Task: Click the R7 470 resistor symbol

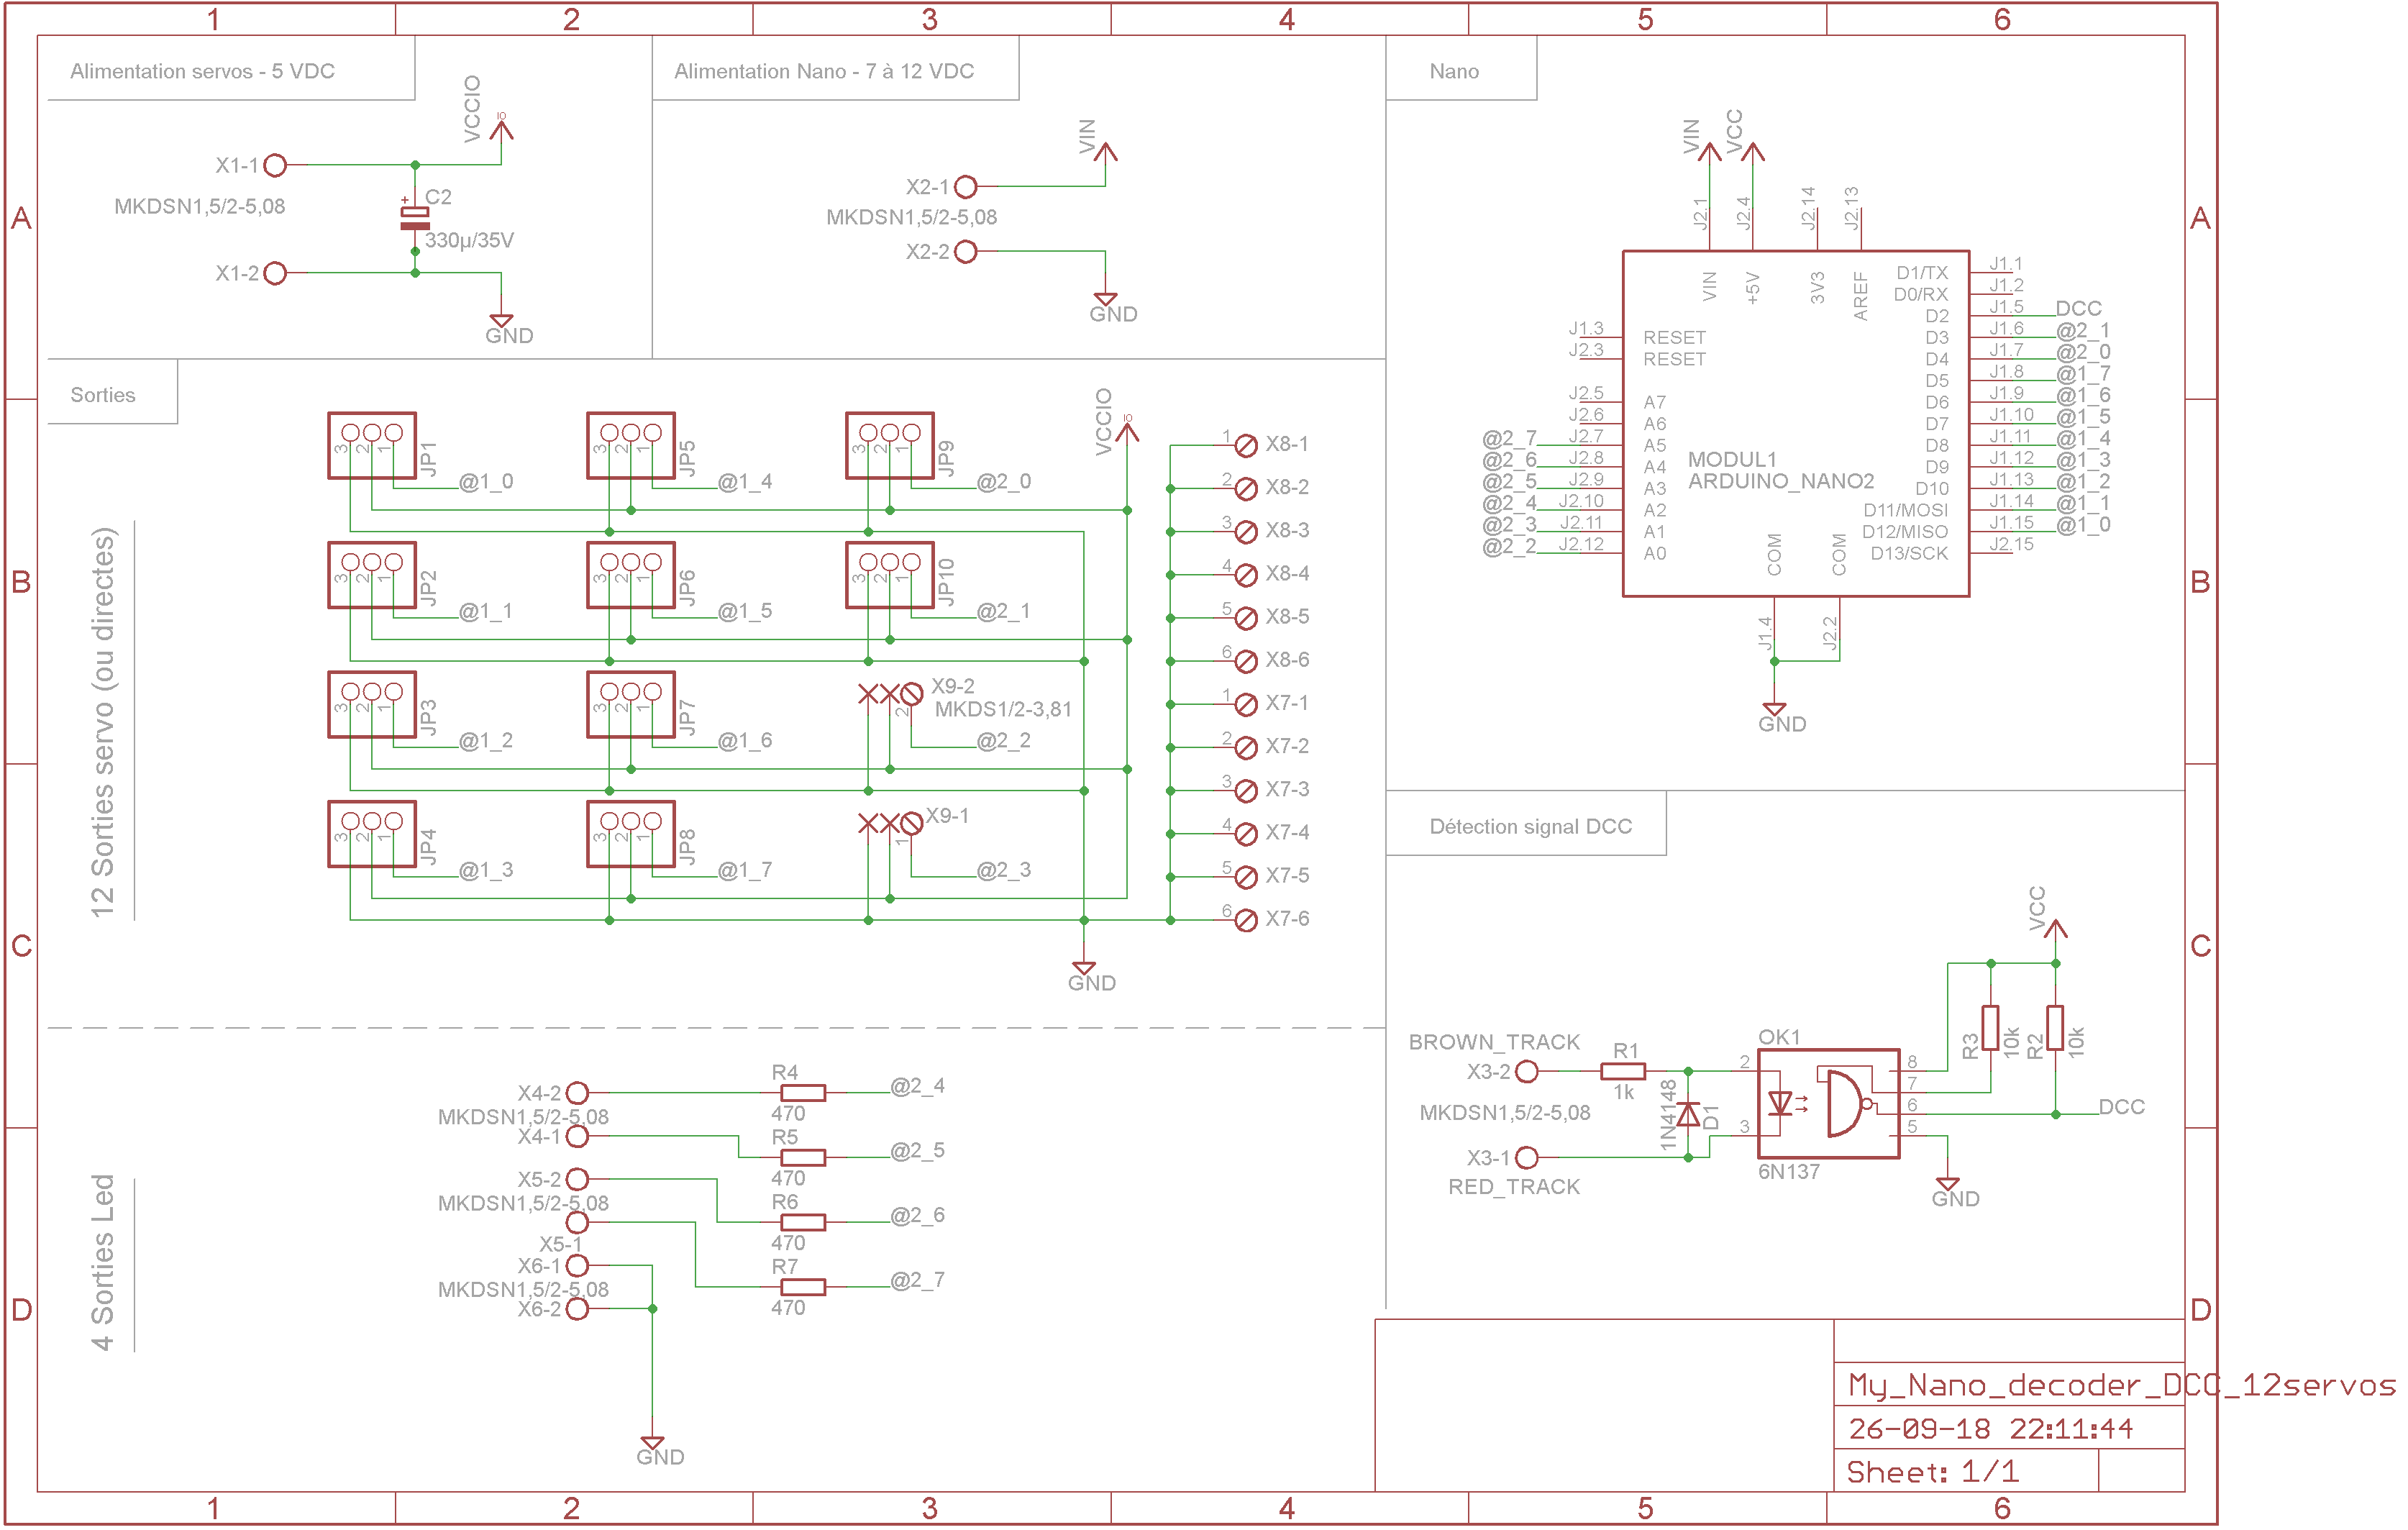Action: tap(803, 1287)
